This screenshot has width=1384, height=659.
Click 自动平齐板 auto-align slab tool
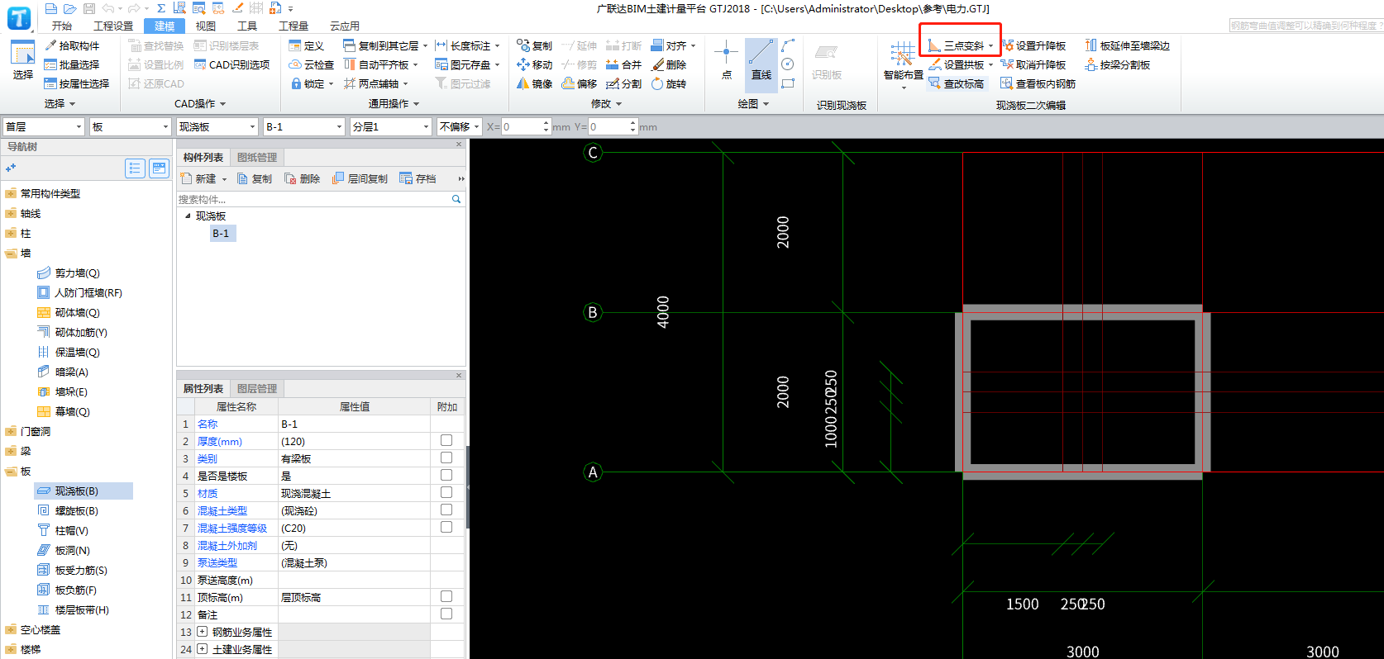tap(380, 64)
